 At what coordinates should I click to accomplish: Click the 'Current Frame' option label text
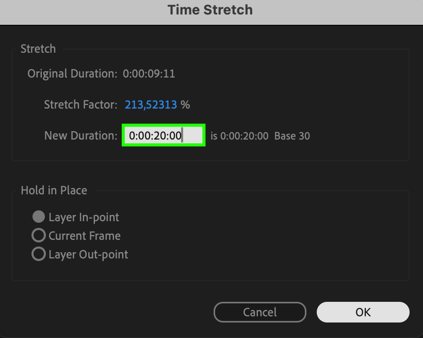coord(85,236)
